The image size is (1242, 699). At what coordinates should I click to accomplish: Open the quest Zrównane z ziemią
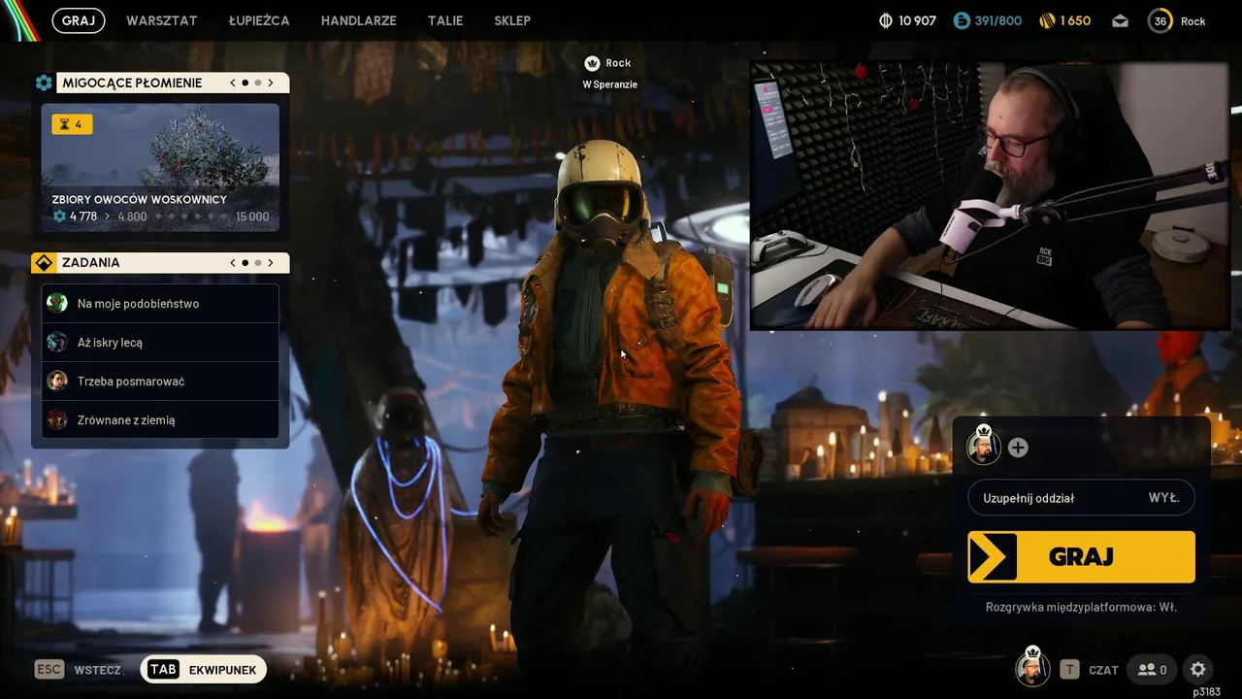click(x=160, y=419)
